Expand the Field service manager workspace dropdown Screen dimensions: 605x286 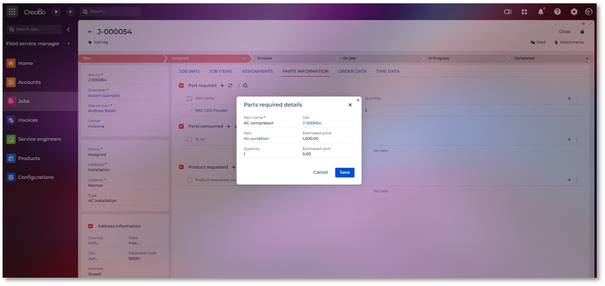[68, 44]
